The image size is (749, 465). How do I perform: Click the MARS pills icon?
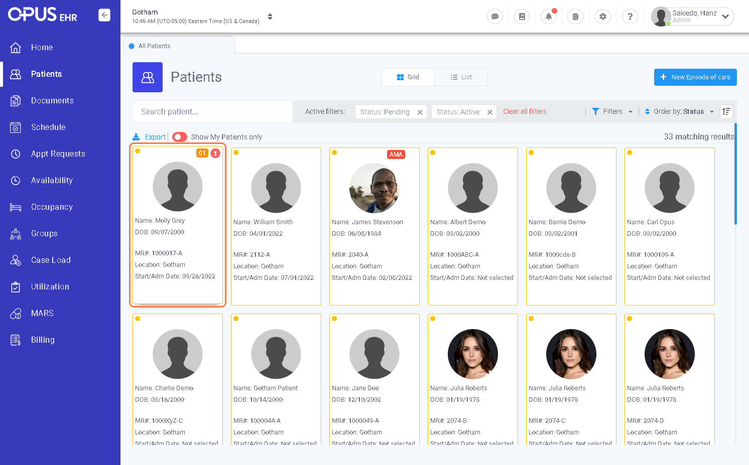tap(16, 313)
